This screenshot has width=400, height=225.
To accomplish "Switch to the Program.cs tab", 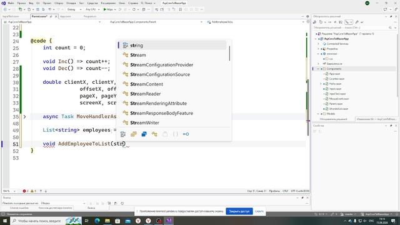I will (x=90, y=16).
